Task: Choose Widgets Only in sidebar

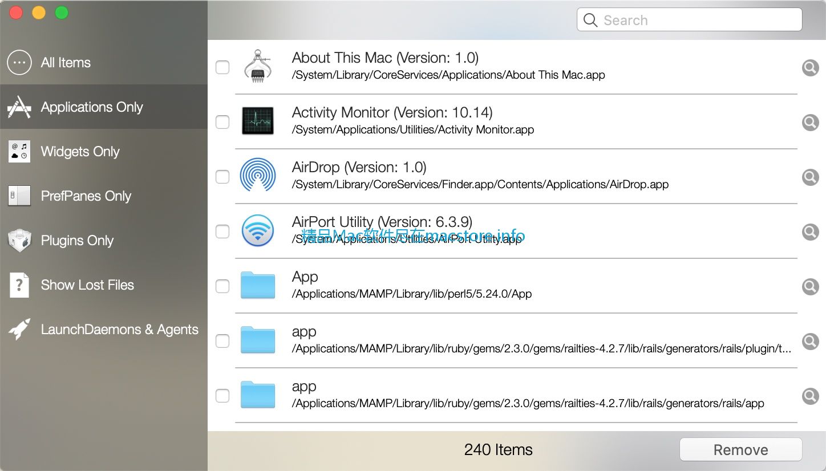Action: pyautogui.click(x=104, y=152)
